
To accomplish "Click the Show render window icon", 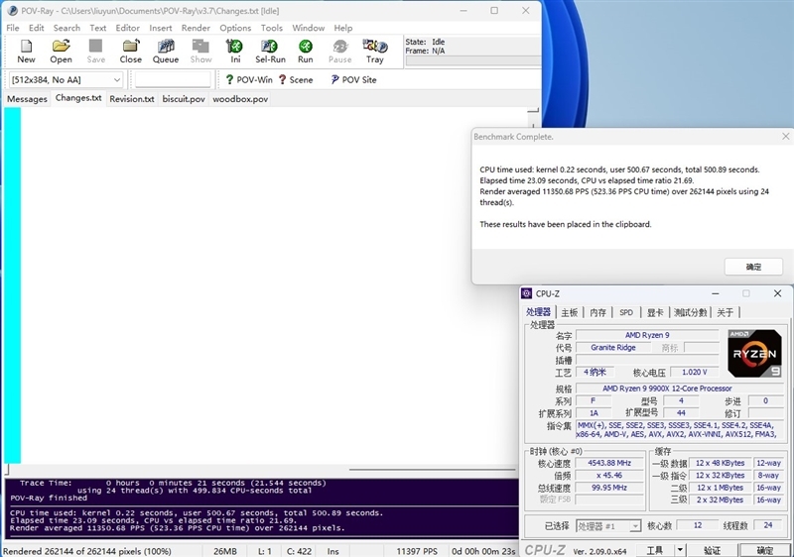I will [200, 52].
